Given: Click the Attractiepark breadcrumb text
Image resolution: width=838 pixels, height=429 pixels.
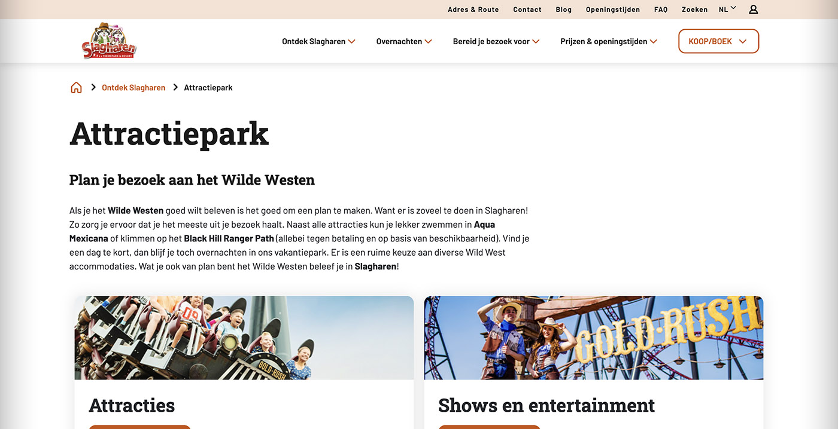Looking at the screenshot, I should (208, 88).
